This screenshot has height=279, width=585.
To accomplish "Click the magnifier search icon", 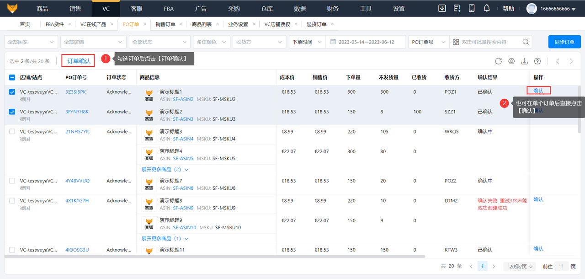I will pos(526,42).
